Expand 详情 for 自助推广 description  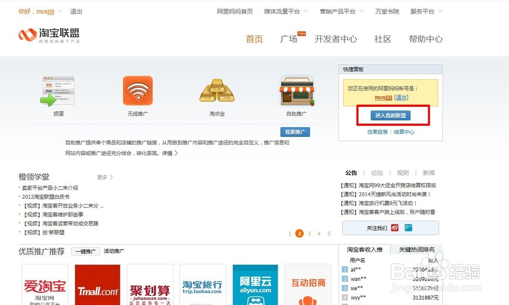(170, 153)
